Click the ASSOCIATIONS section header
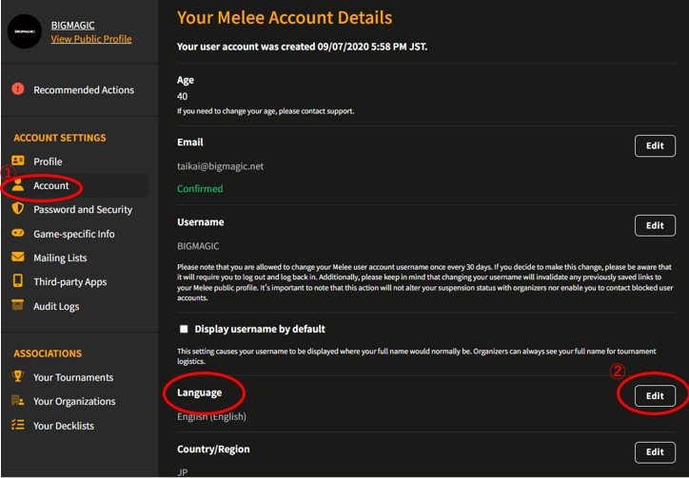Viewport: 689px width, 478px height. [48, 354]
